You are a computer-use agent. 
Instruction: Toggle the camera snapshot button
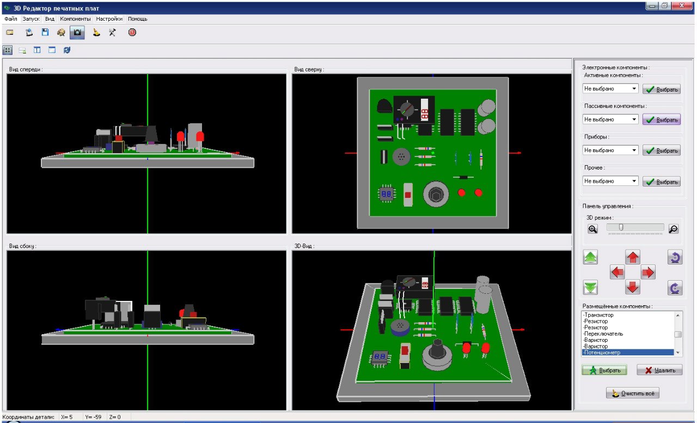click(x=77, y=33)
